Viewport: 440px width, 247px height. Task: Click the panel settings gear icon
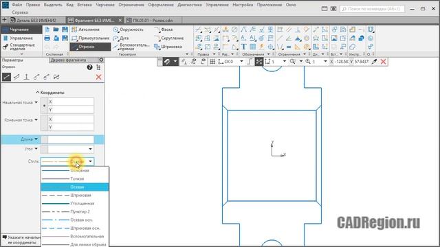point(101,60)
